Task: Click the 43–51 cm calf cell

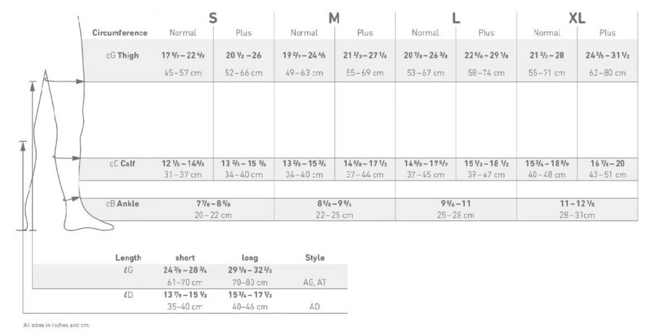Action: (x=607, y=174)
